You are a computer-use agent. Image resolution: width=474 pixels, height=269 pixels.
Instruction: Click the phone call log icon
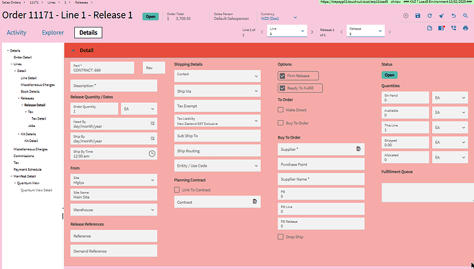453,28
